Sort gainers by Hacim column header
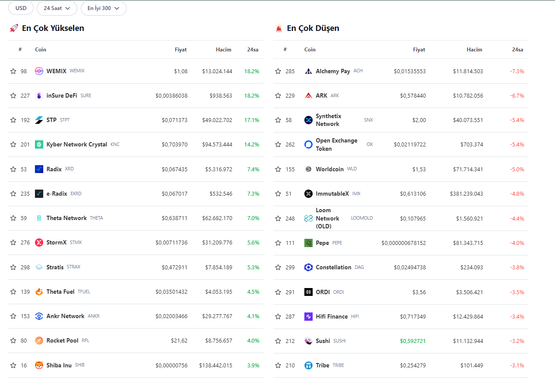This screenshot has height=380, width=555. [x=224, y=50]
